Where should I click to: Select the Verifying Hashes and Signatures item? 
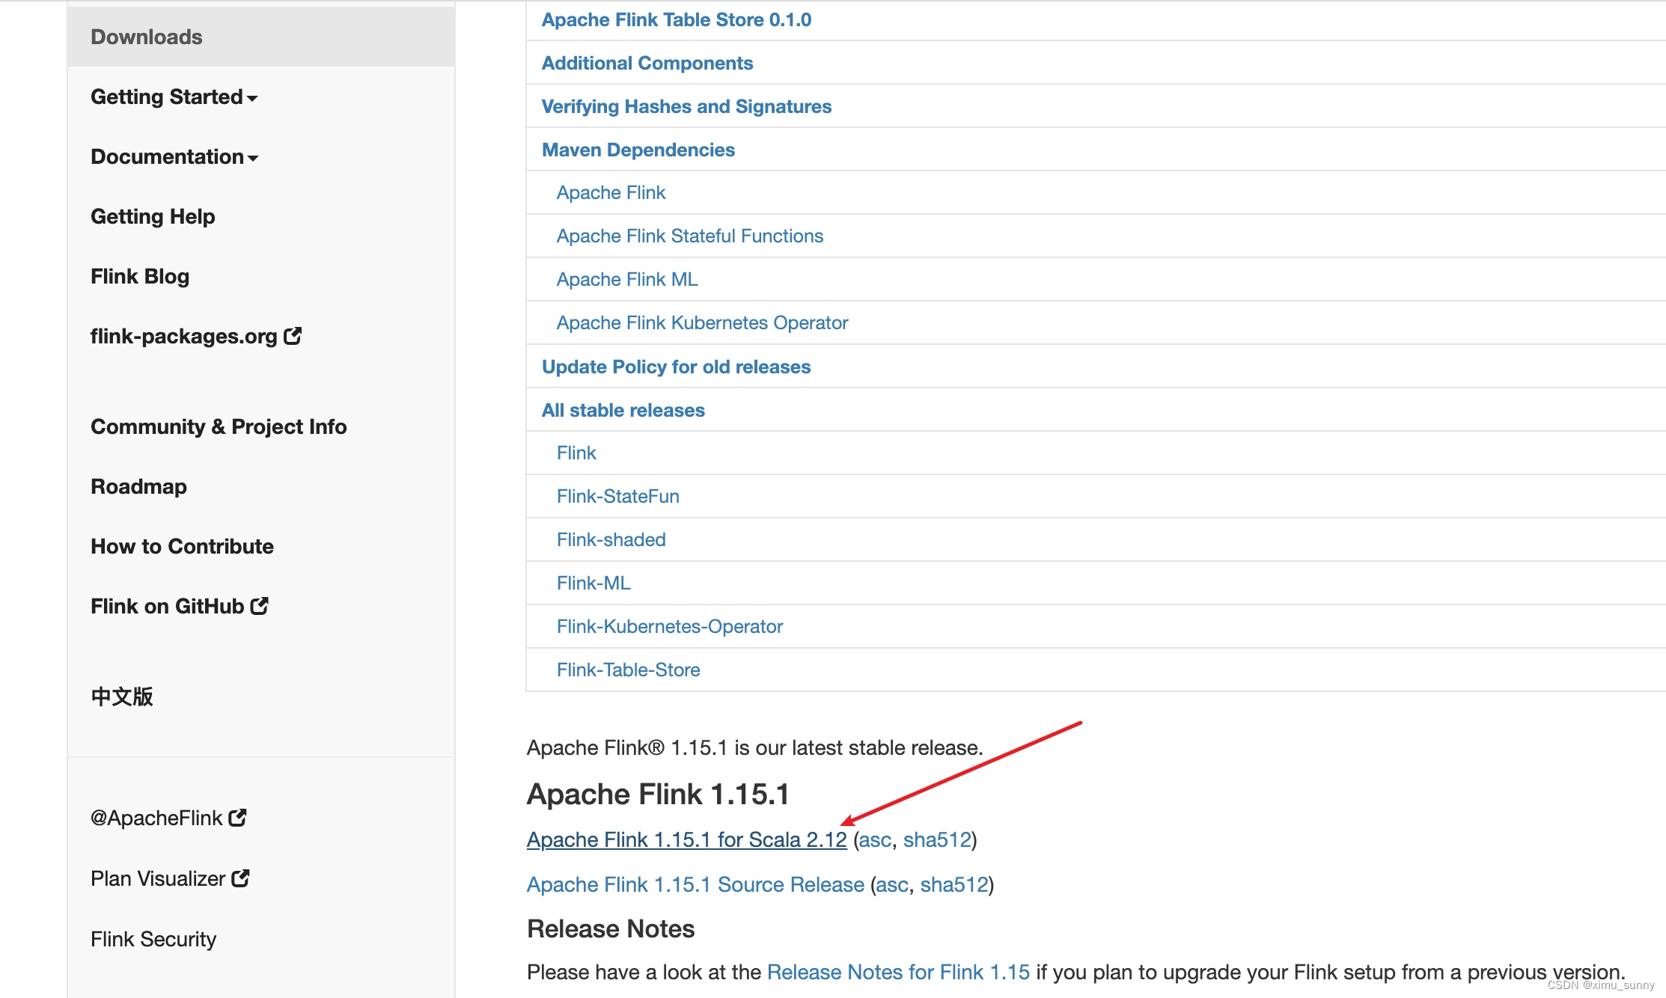click(686, 105)
